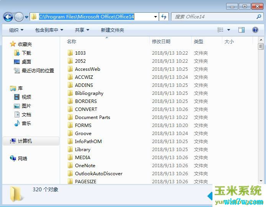Select 收藏夹 in the navigation pane
The height and width of the screenshot is (207, 266).
click(25, 44)
